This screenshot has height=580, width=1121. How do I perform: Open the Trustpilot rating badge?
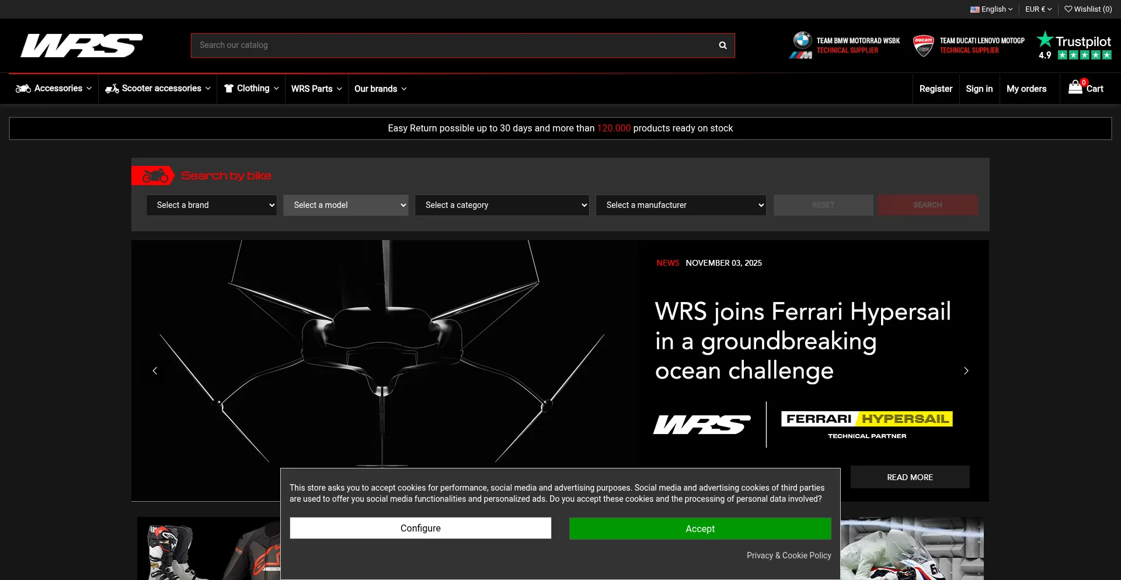(1074, 46)
